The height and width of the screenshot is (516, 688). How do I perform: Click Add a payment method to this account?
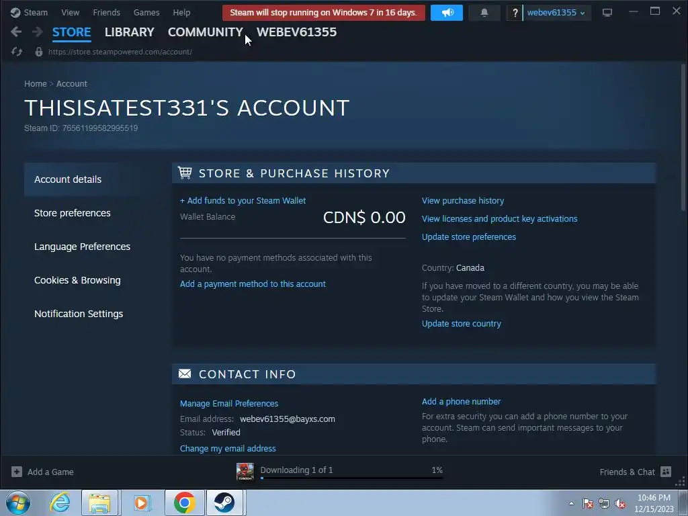click(253, 284)
